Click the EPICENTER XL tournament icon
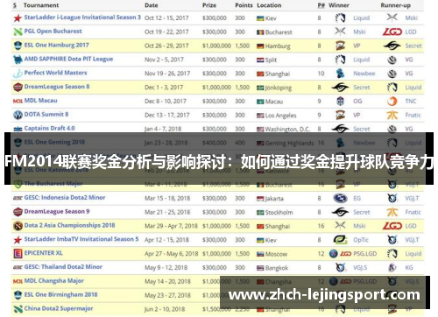The height and width of the screenshot is (317, 438). (x=18, y=253)
